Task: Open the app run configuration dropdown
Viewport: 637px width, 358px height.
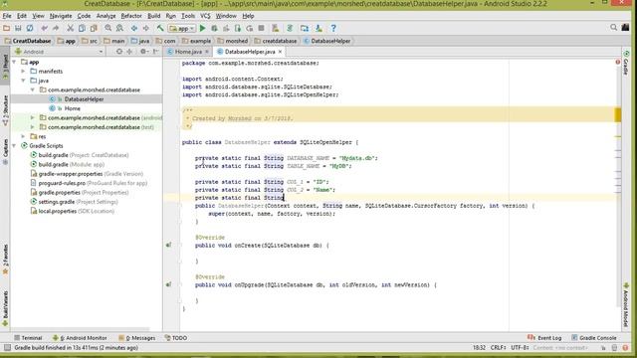Action: pos(182,29)
